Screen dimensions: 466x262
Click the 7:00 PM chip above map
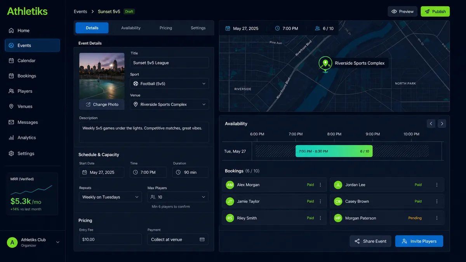[x=287, y=28]
